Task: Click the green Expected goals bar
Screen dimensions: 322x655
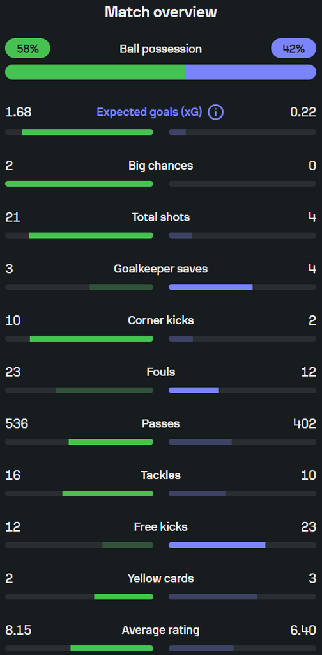Action: pos(88,132)
